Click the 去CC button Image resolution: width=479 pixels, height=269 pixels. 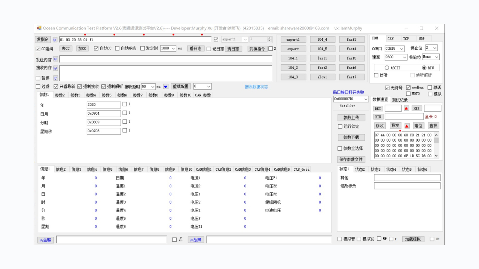(x=66, y=49)
